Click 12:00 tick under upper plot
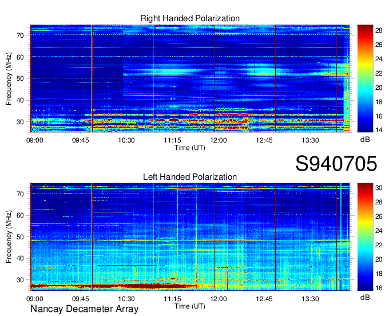389x316 pixels. click(219, 140)
